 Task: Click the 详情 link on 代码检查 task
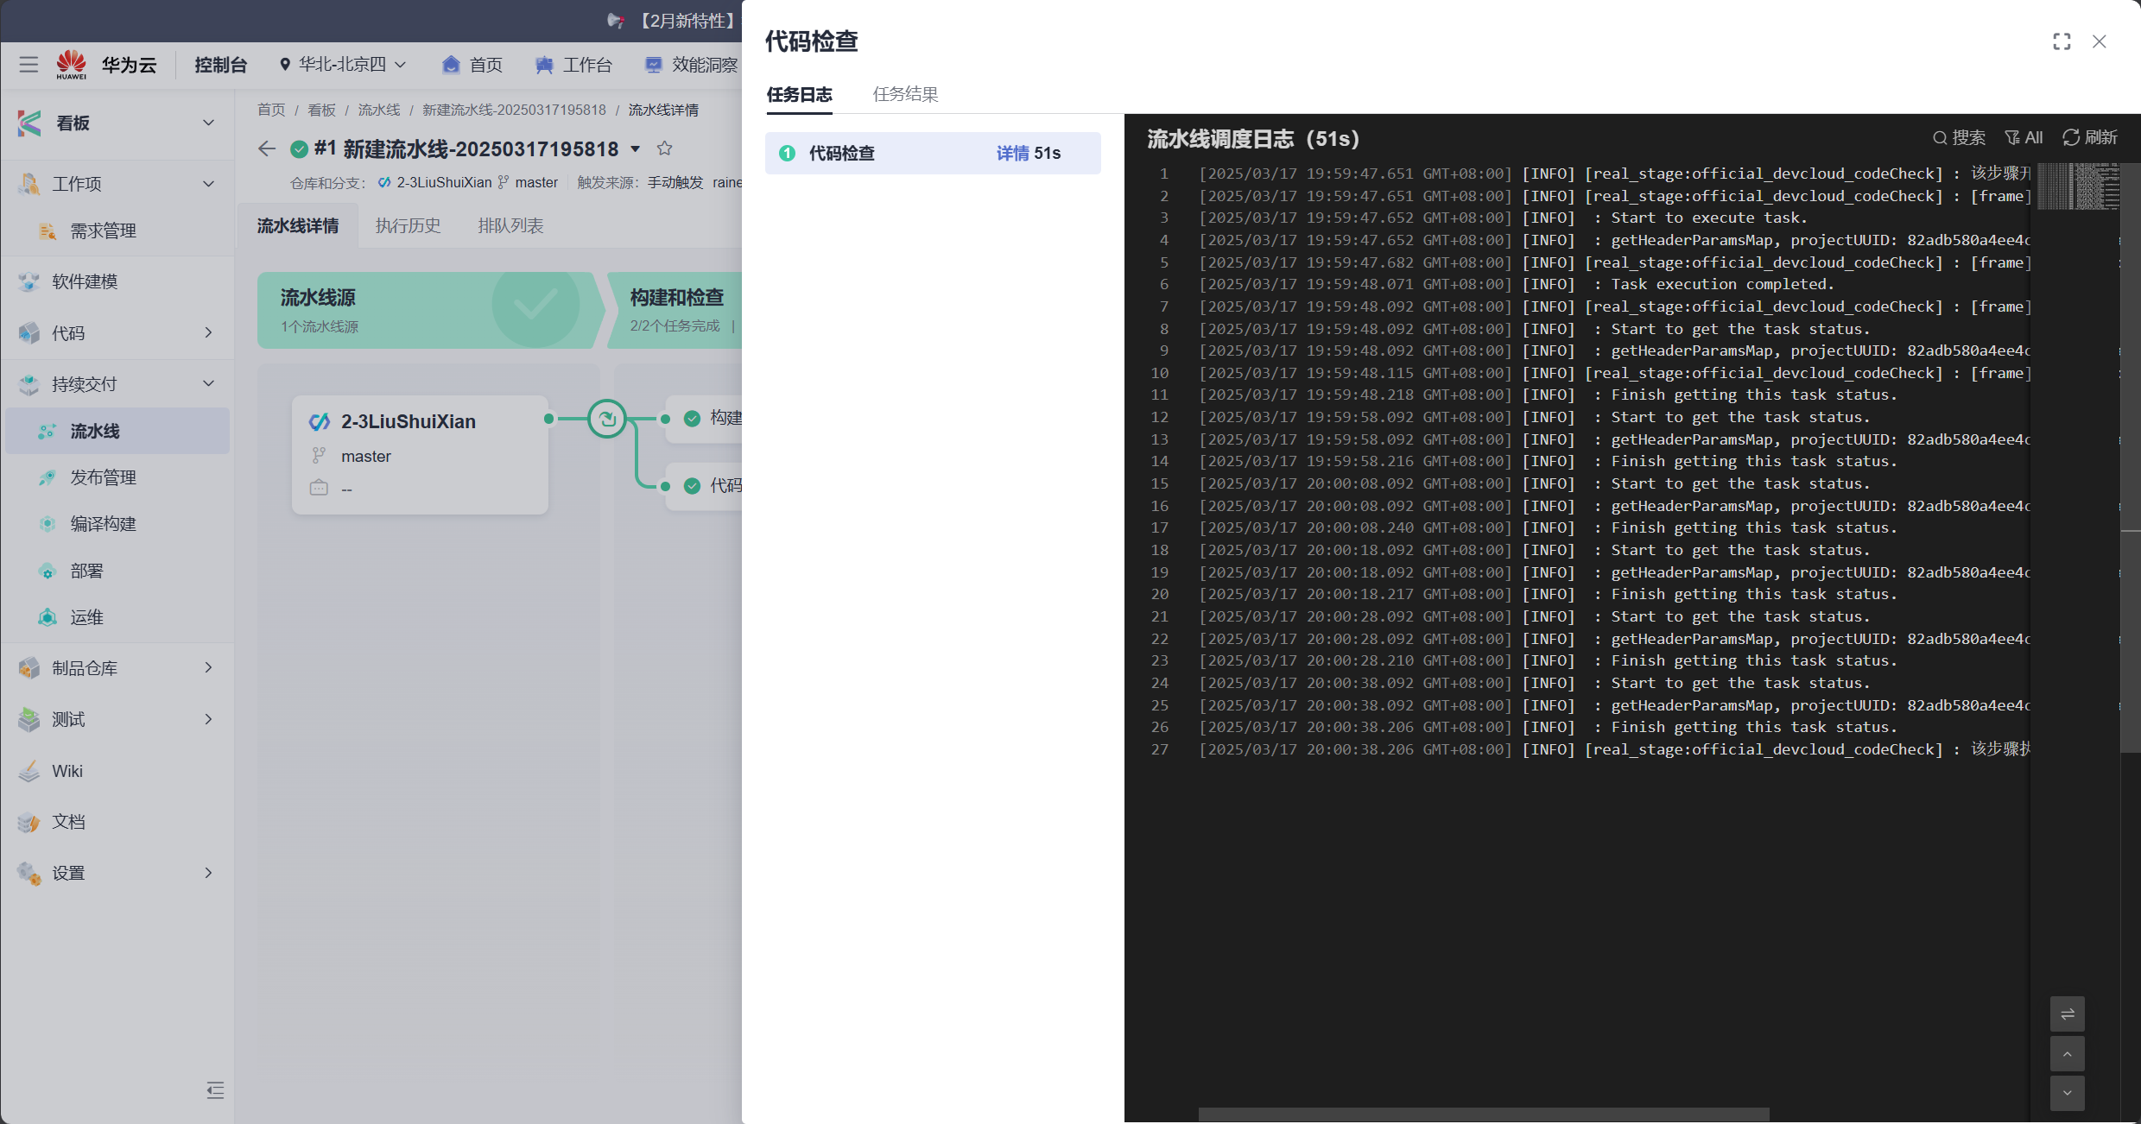(1012, 153)
